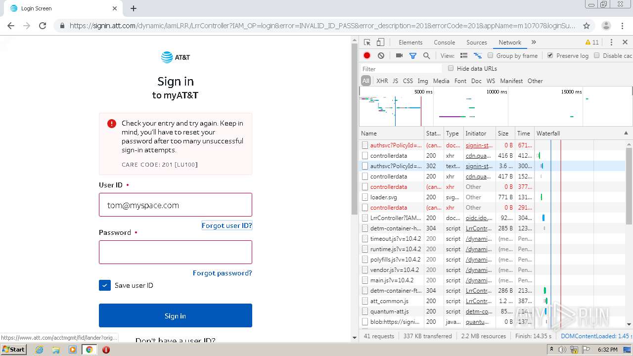This screenshot has height=356, width=633.
Task: Click the capture screenshots camera icon
Action: coord(399,56)
